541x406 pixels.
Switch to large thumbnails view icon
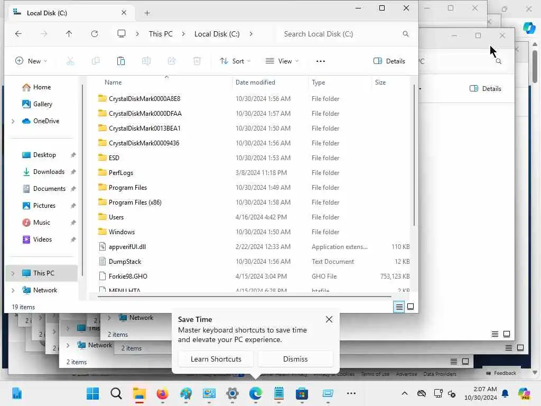[x=411, y=307]
